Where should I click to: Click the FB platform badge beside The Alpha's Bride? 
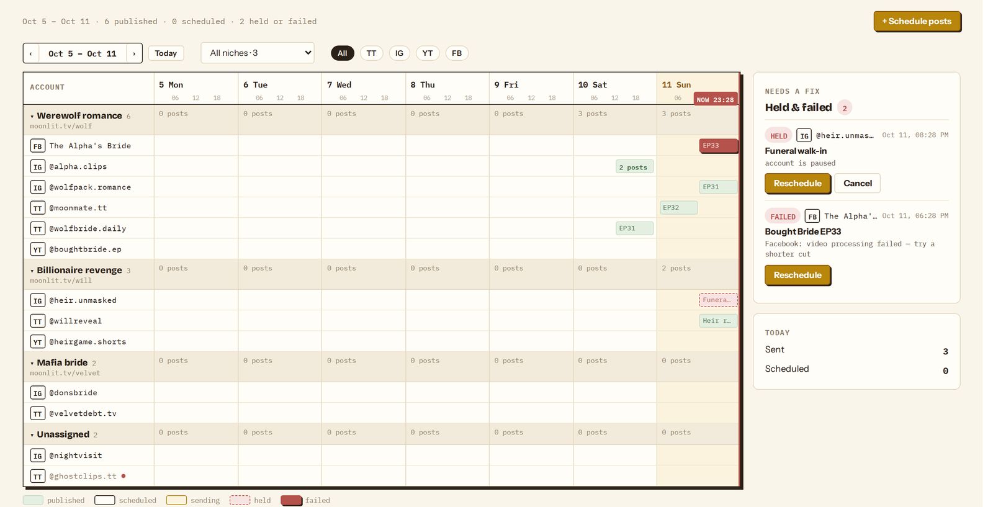coord(38,146)
